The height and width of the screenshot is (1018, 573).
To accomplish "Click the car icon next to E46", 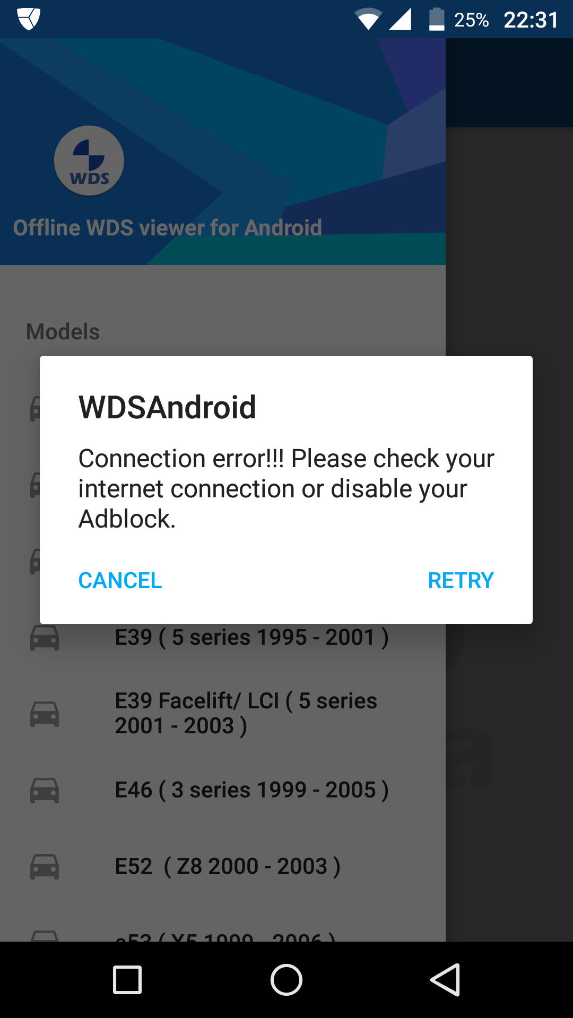I will 45,790.
